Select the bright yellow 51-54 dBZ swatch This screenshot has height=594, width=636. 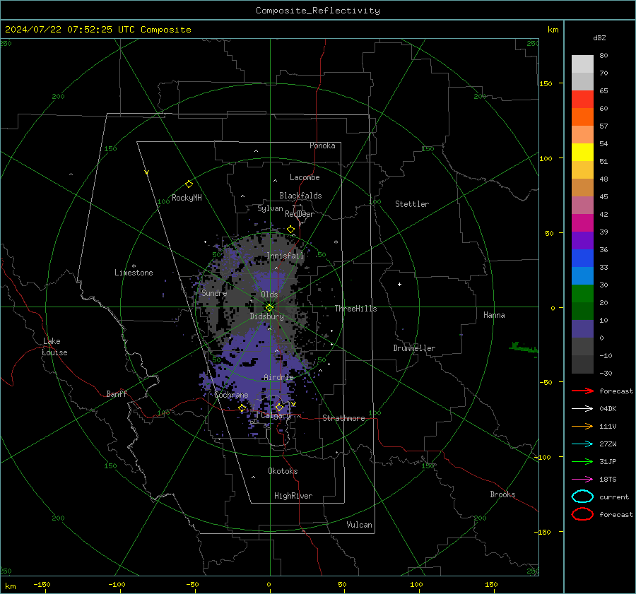tap(582, 153)
